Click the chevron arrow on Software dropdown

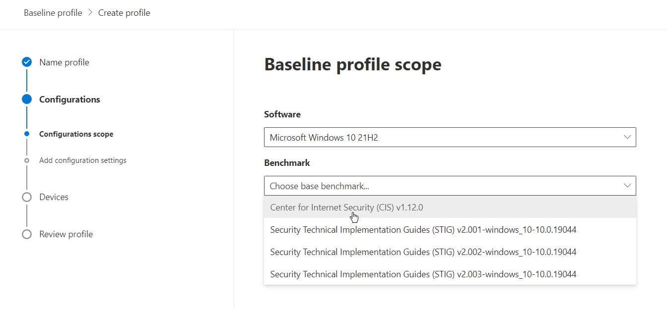(x=627, y=137)
